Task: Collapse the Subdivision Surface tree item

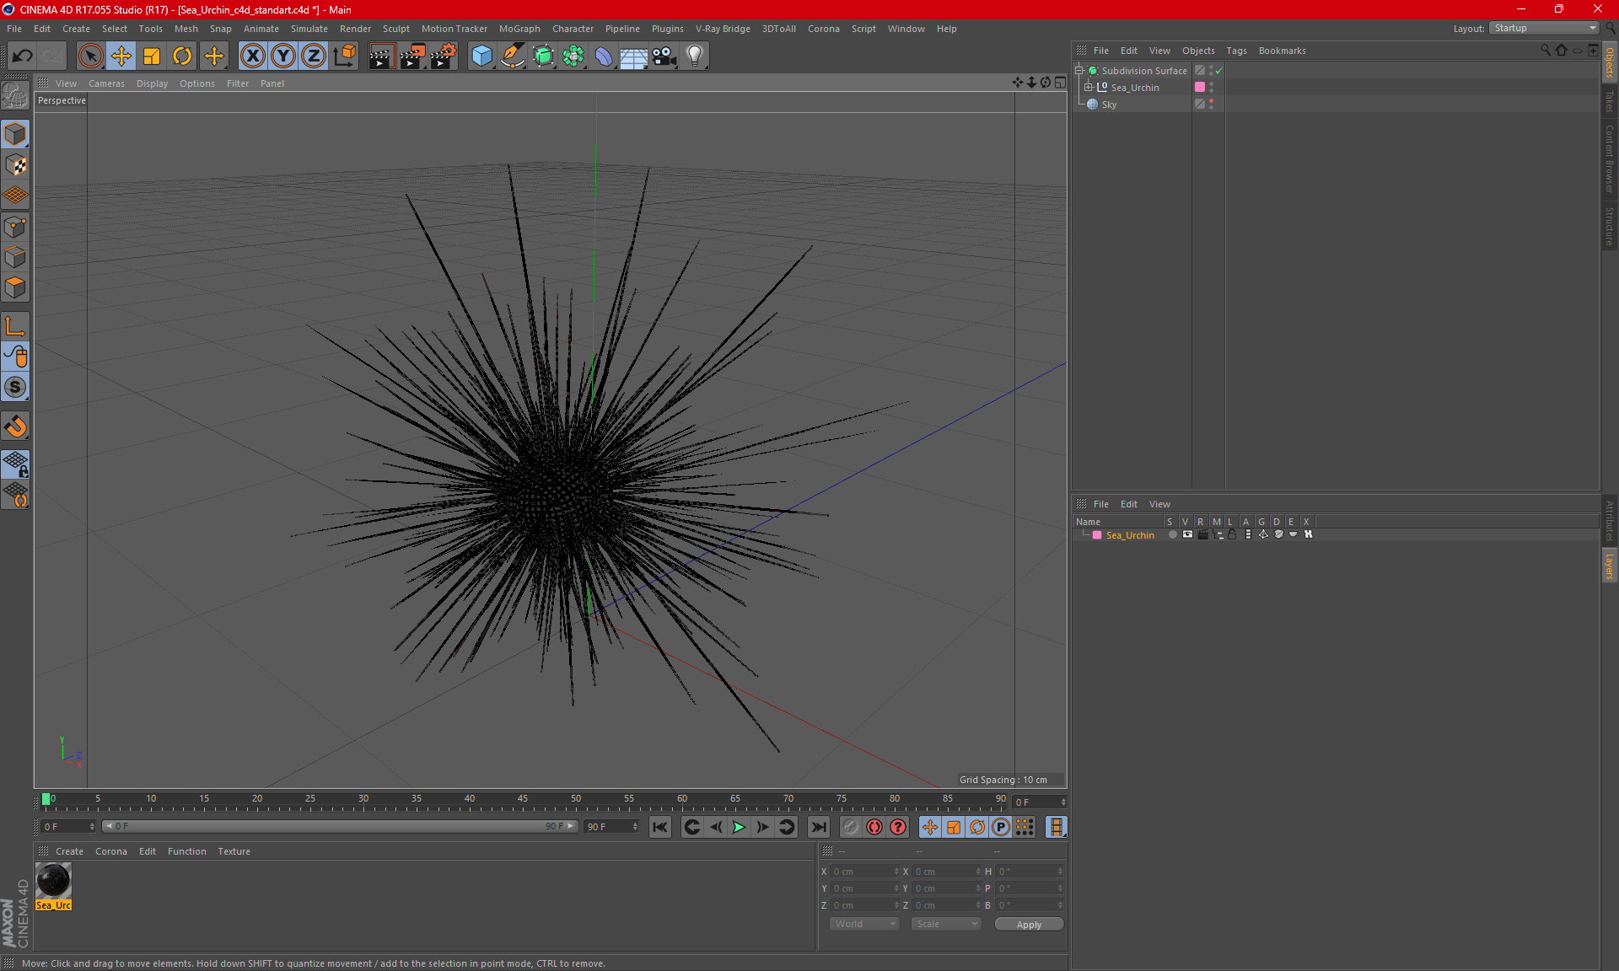Action: tap(1079, 70)
